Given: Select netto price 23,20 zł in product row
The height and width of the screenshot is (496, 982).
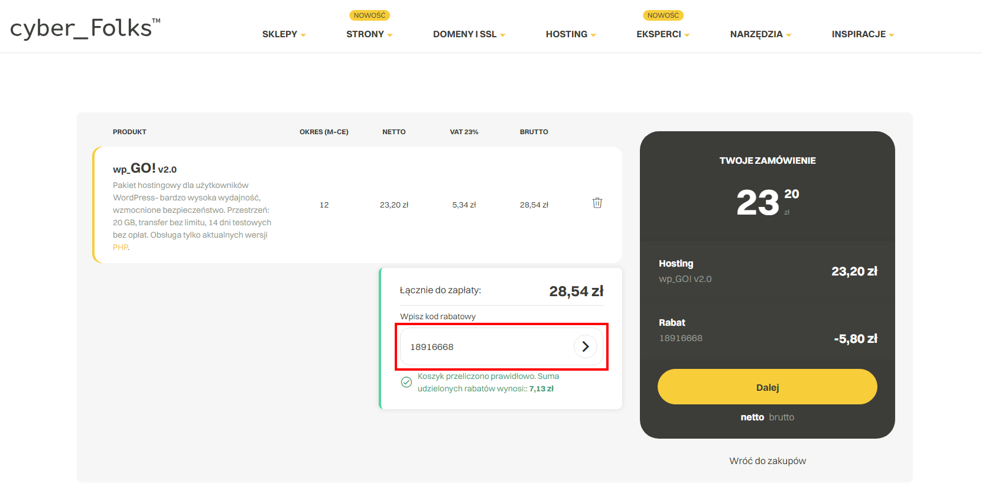Looking at the screenshot, I should (394, 205).
